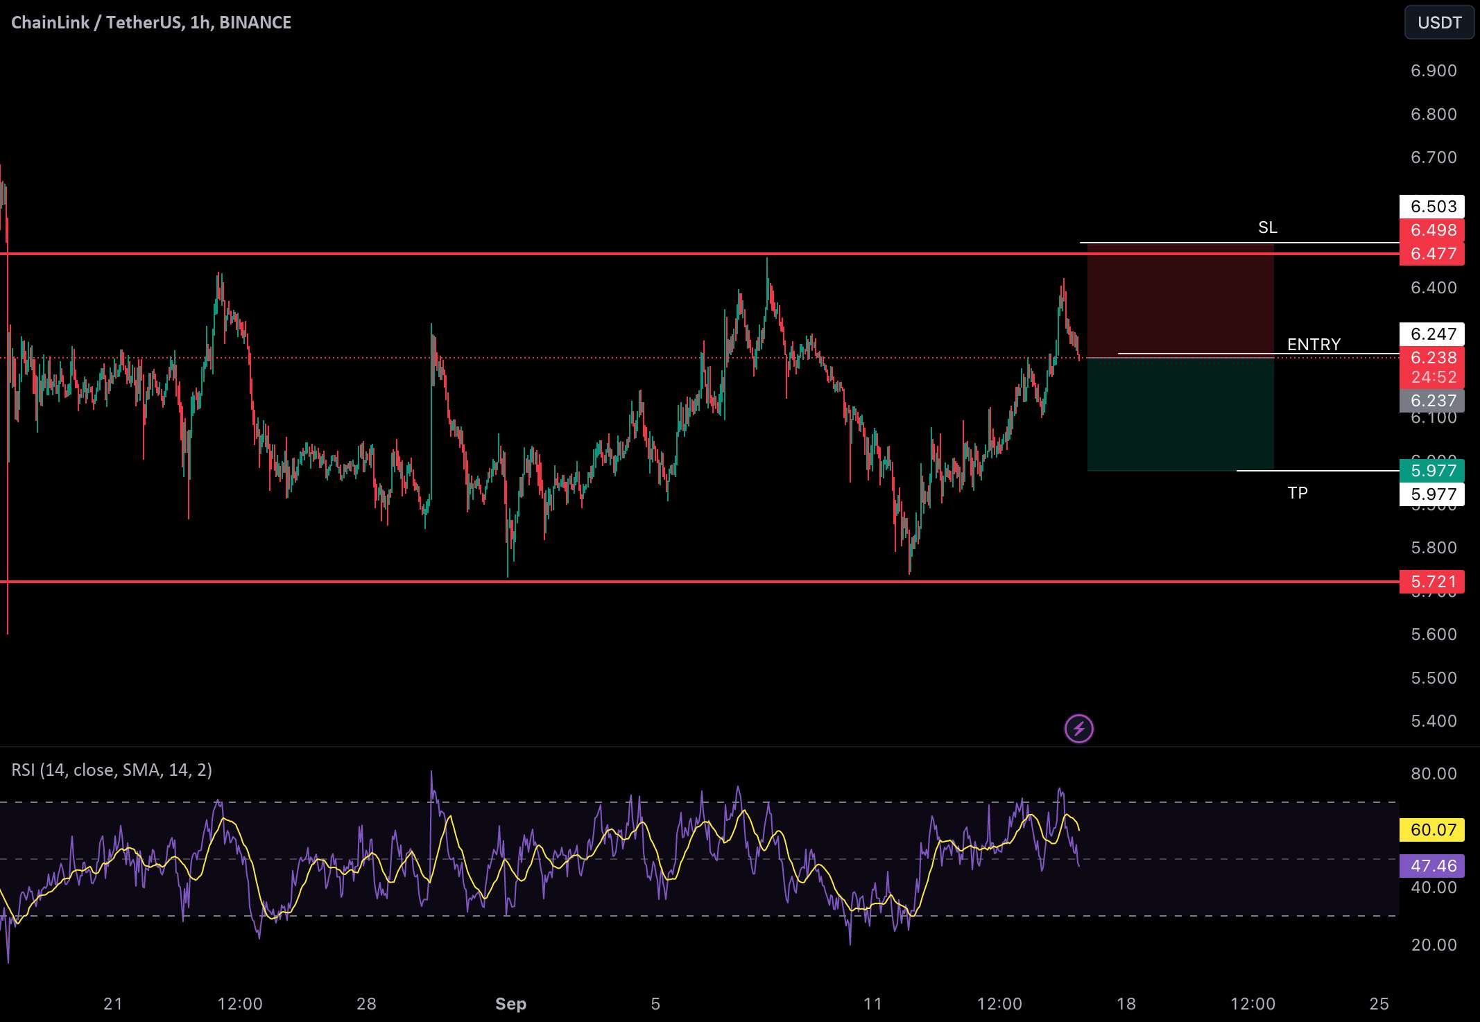The image size is (1480, 1022).
Task: Click the red 5.721 support price label
Action: coord(1432,582)
